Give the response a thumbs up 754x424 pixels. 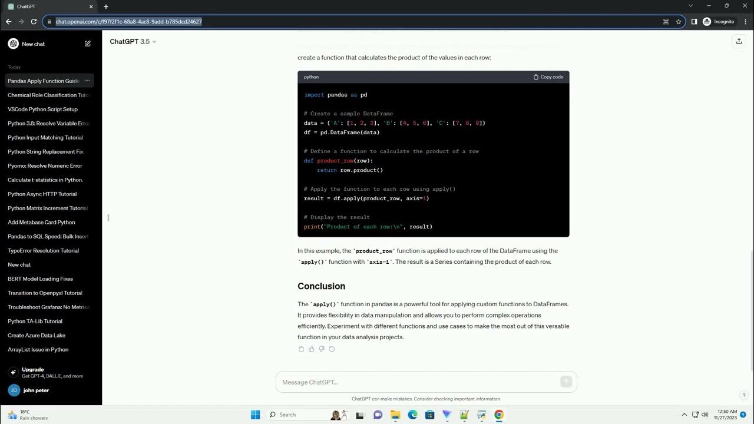(312, 349)
